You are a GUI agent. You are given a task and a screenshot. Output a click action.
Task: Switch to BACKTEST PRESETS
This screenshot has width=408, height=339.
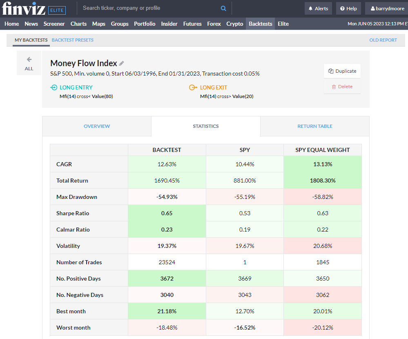[73, 40]
